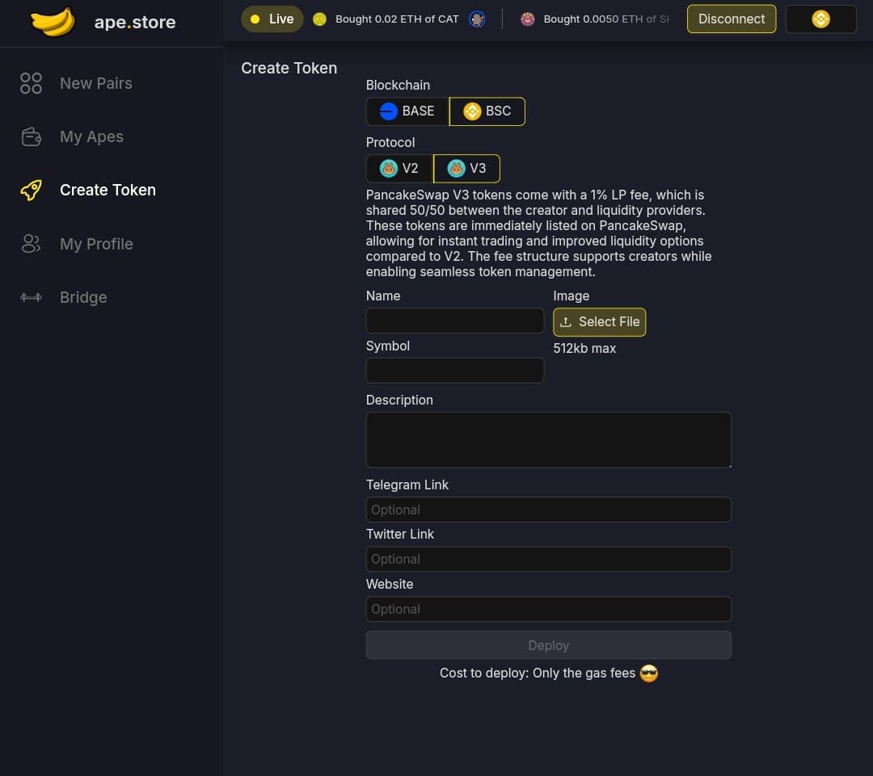Switch blockchain to BASE
The height and width of the screenshot is (776, 873).
click(407, 111)
